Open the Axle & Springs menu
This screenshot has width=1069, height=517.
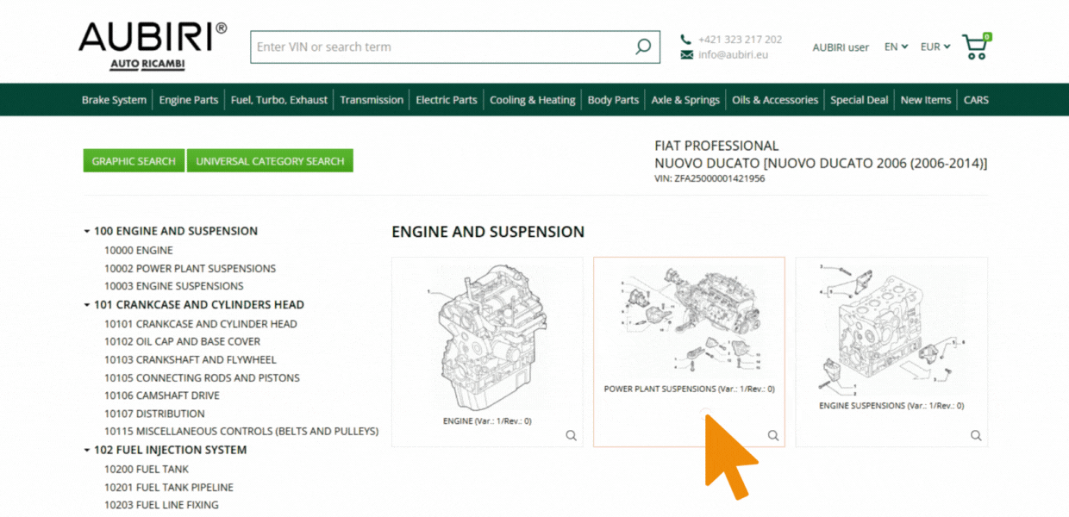(x=685, y=100)
